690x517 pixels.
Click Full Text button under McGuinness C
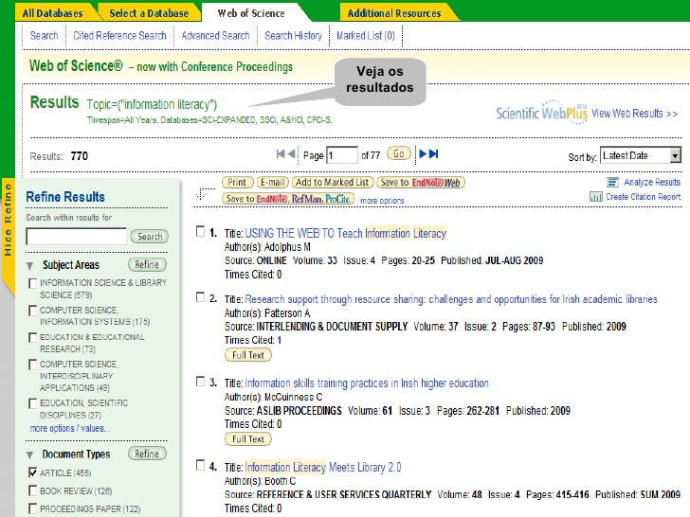click(x=248, y=438)
